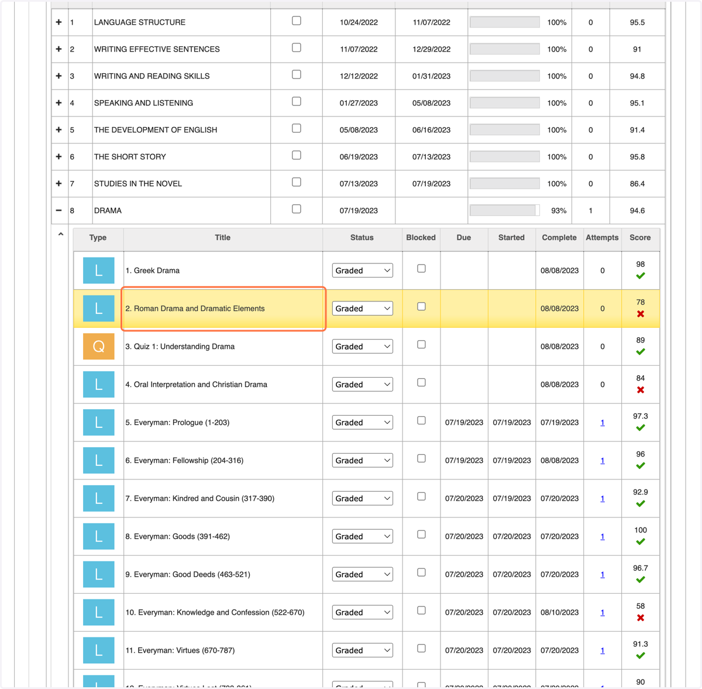Select title '2. Roman Drama and Dramatic Elements'
Image resolution: width=702 pixels, height=689 pixels.
[x=195, y=308]
